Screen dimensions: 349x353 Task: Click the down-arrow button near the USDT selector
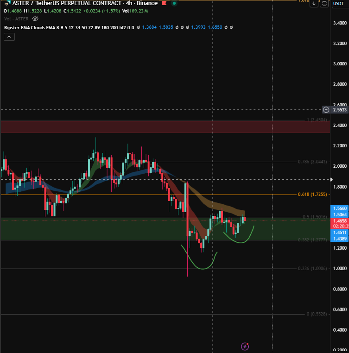tap(314, 3)
